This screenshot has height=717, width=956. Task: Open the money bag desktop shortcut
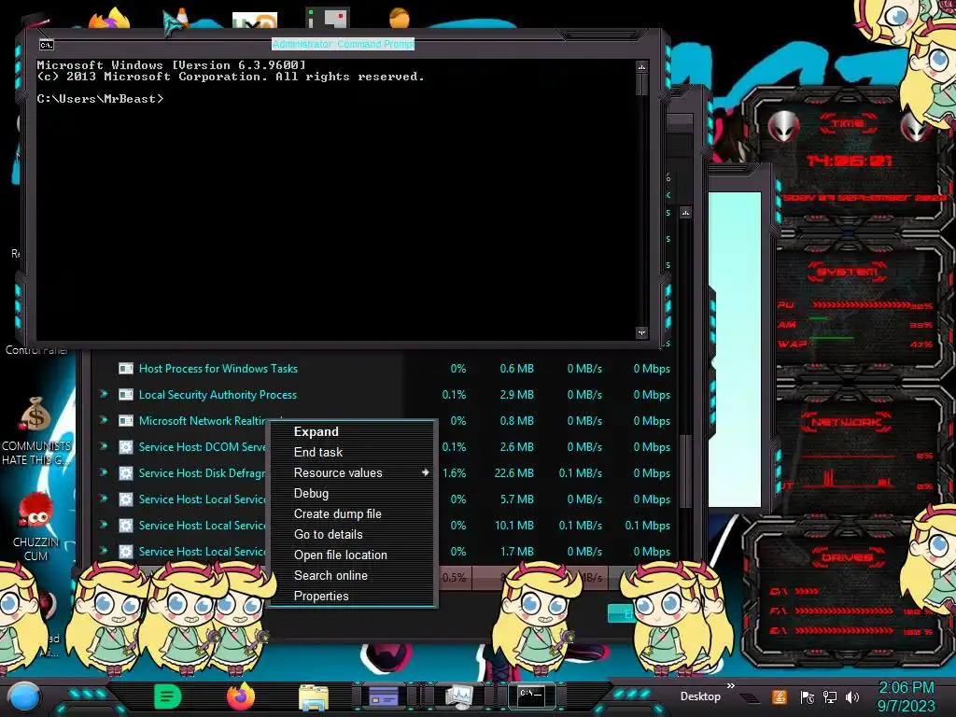tap(35, 414)
